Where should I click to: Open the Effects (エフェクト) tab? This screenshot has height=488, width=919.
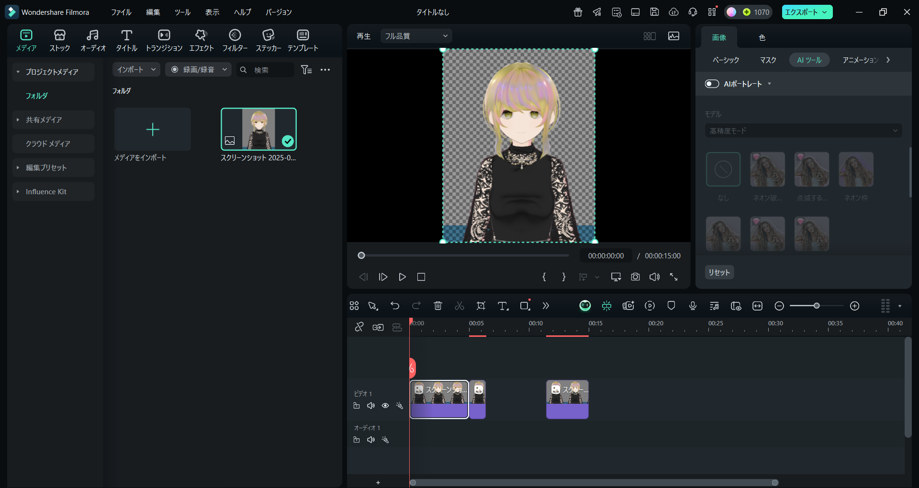pos(202,41)
